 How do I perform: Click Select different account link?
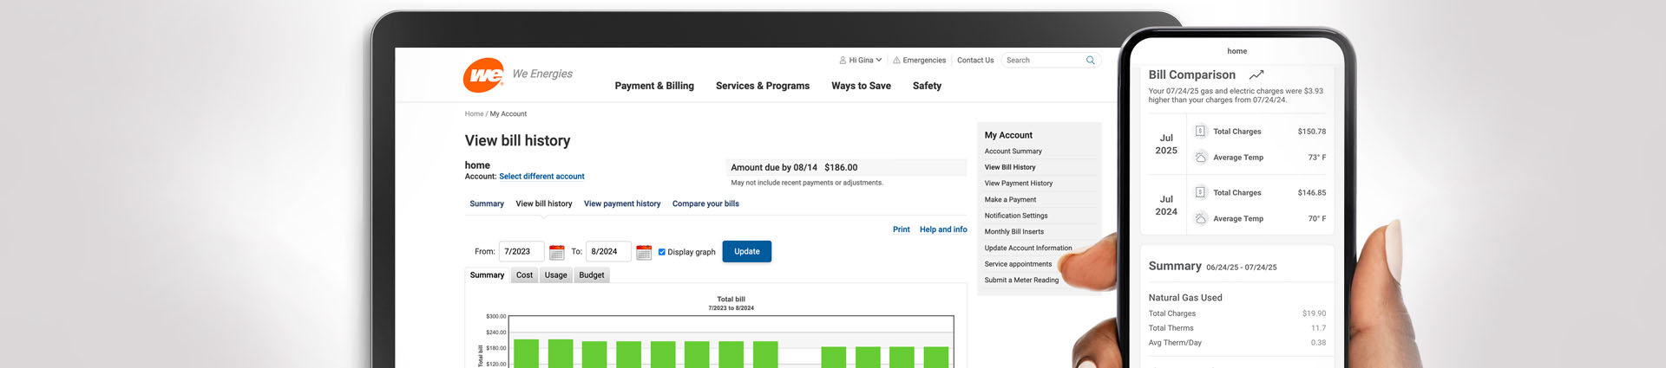(541, 177)
